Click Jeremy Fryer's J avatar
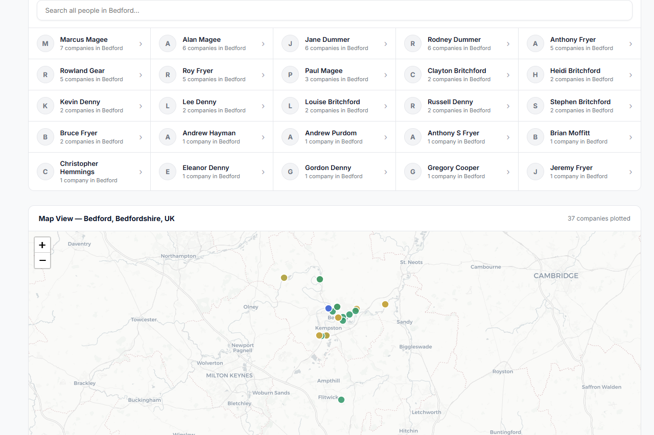The height and width of the screenshot is (435, 654). 535,172
